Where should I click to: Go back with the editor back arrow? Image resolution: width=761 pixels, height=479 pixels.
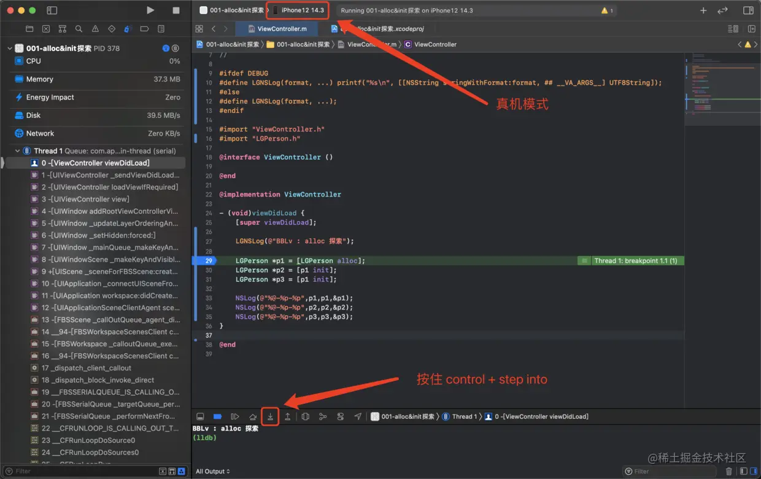coord(214,29)
